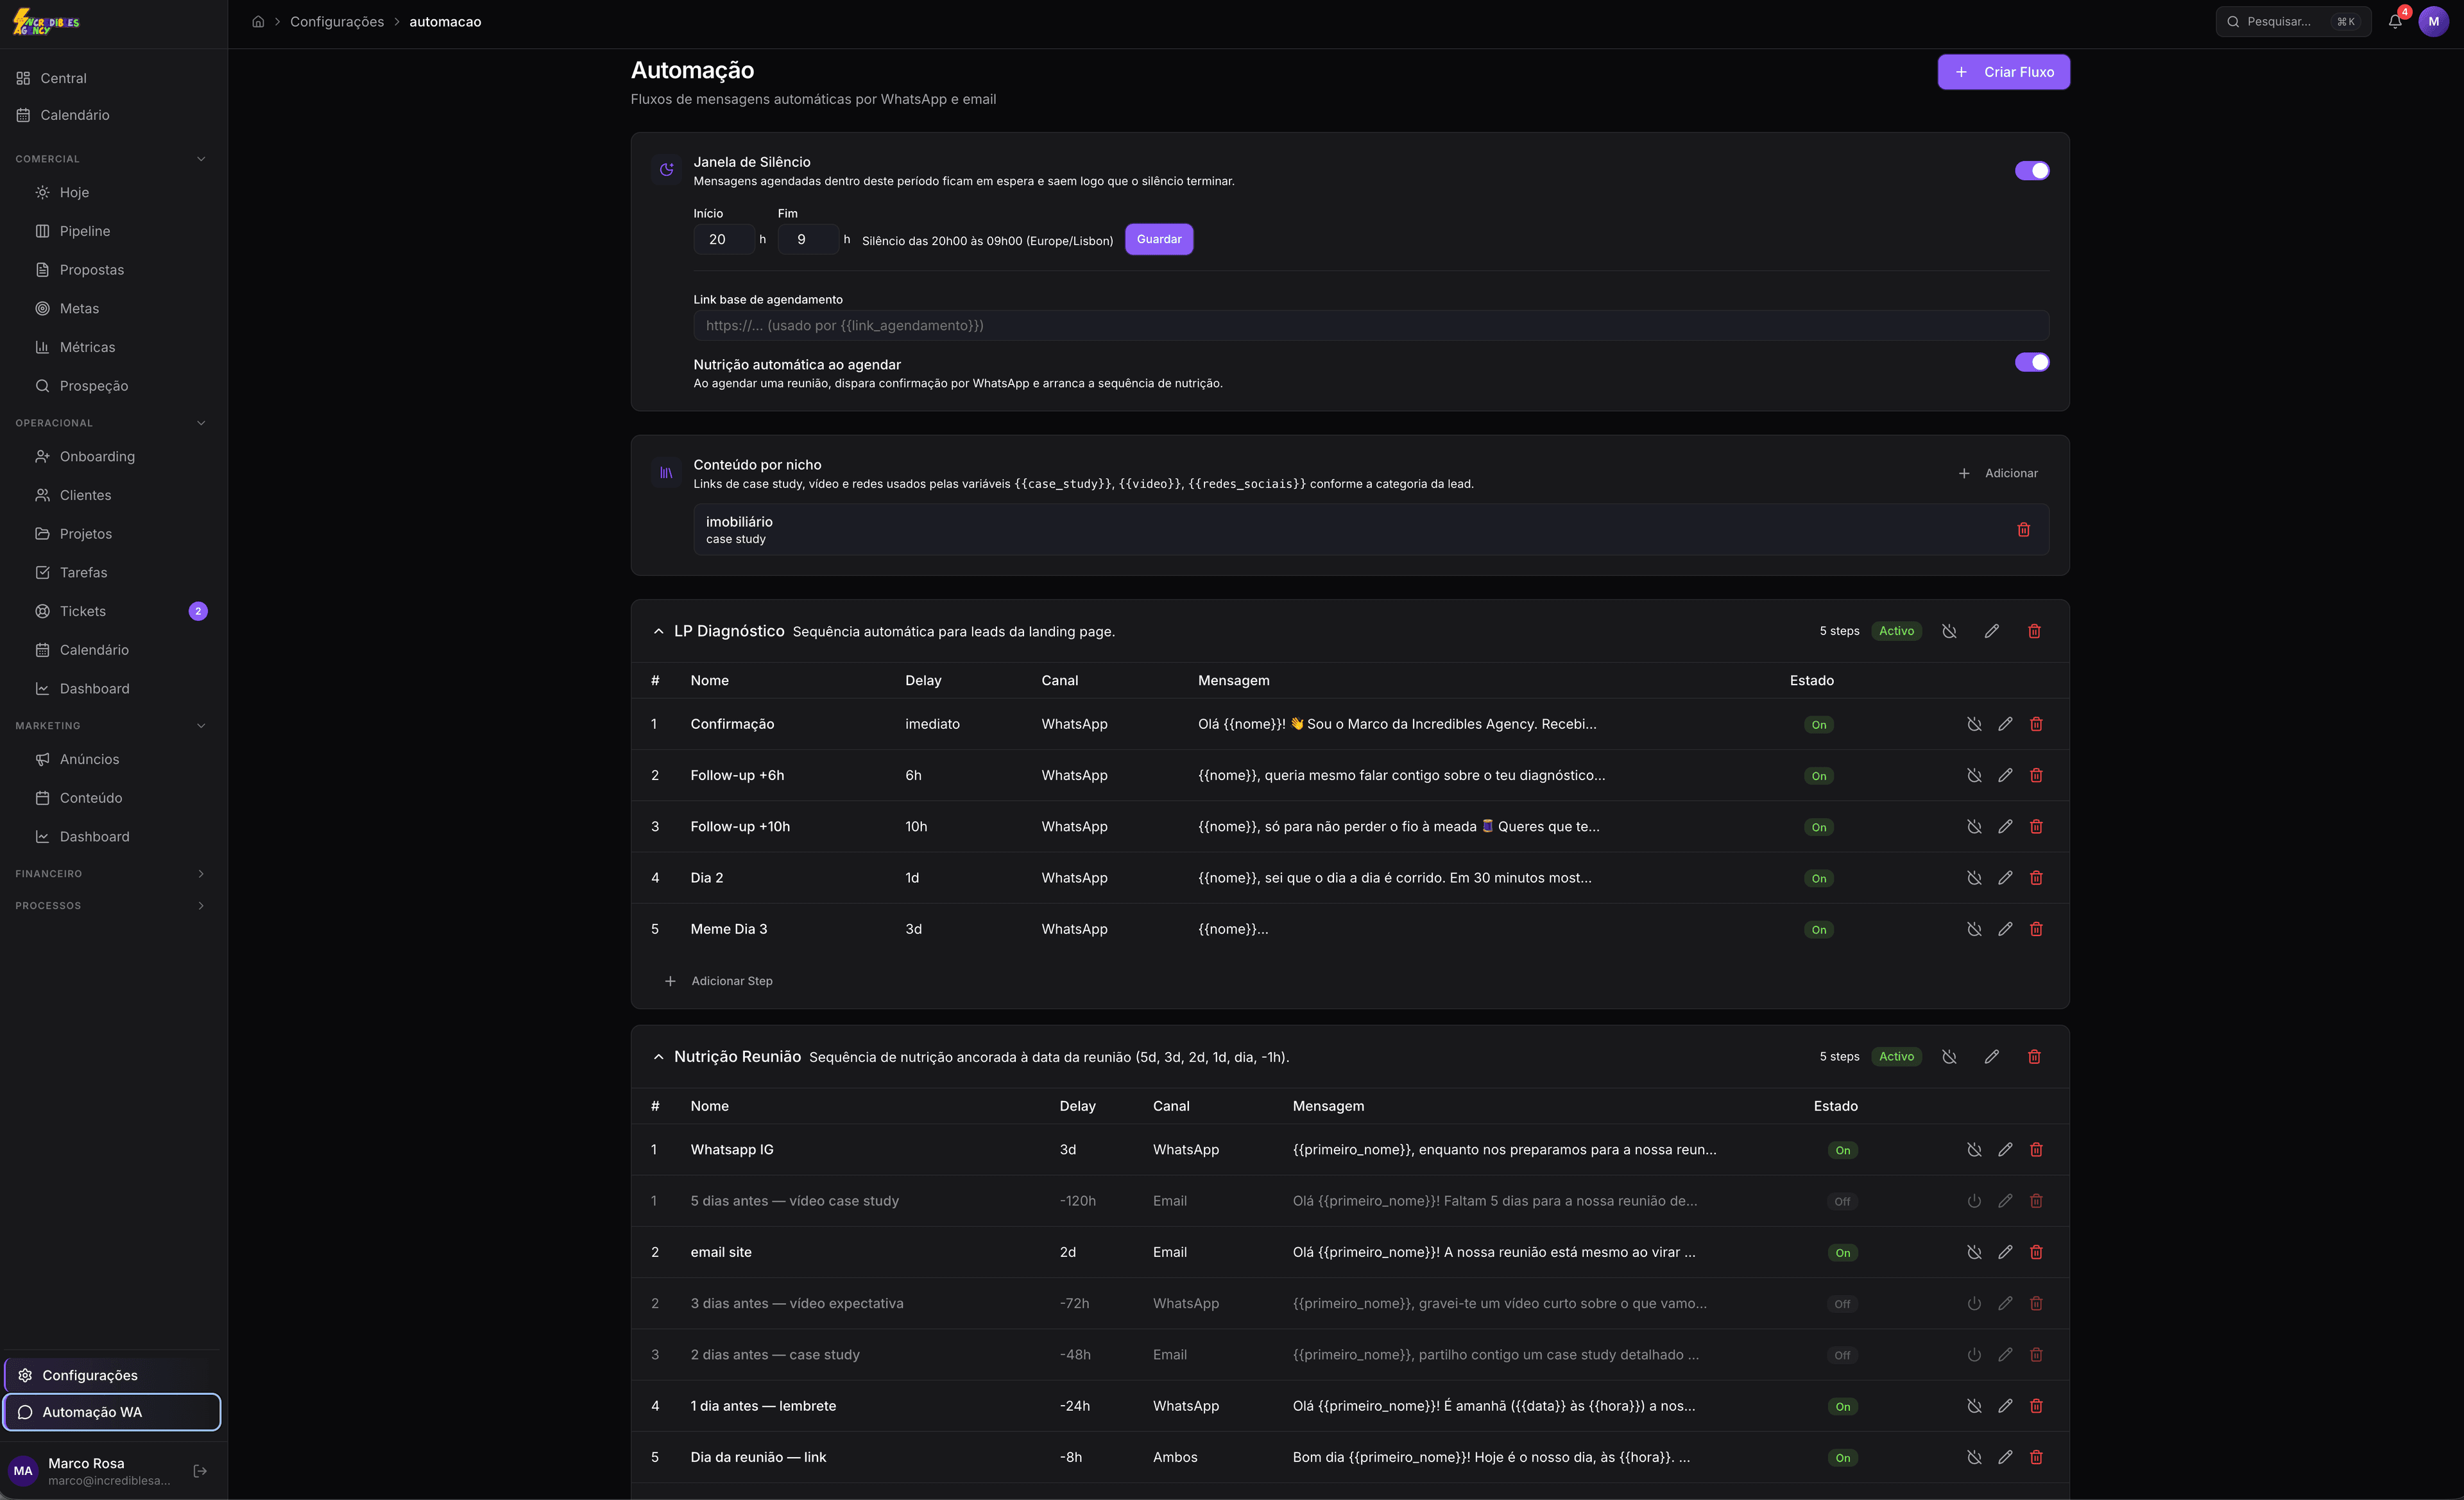Expand the Processos sidebar section
Screen dimensions: 2464x1500
click(201, 906)
